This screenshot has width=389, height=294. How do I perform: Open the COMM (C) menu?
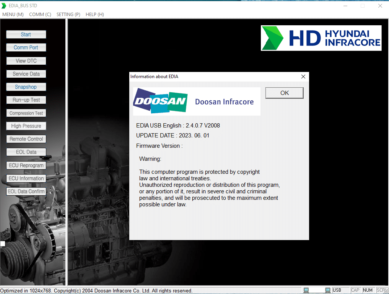pos(40,15)
